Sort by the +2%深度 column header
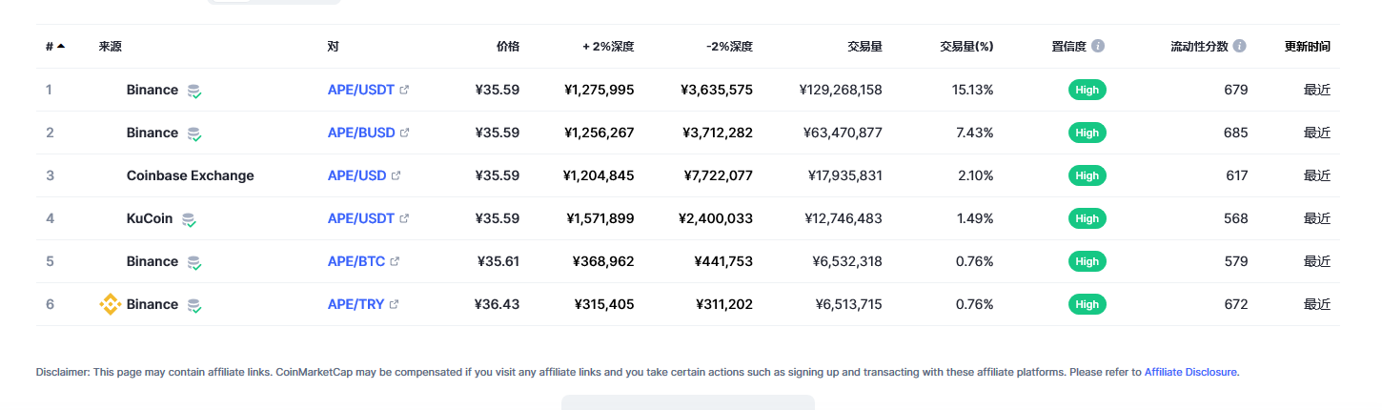 [608, 46]
